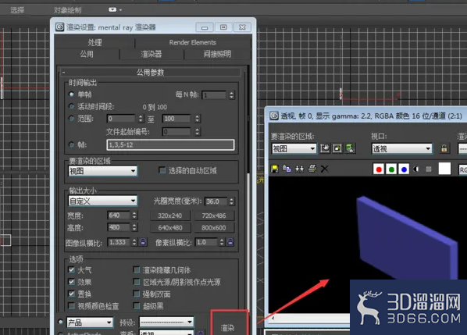This screenshot has height=335, width=467.
Task: Select the 单帧 radio button
Action: 72,94
